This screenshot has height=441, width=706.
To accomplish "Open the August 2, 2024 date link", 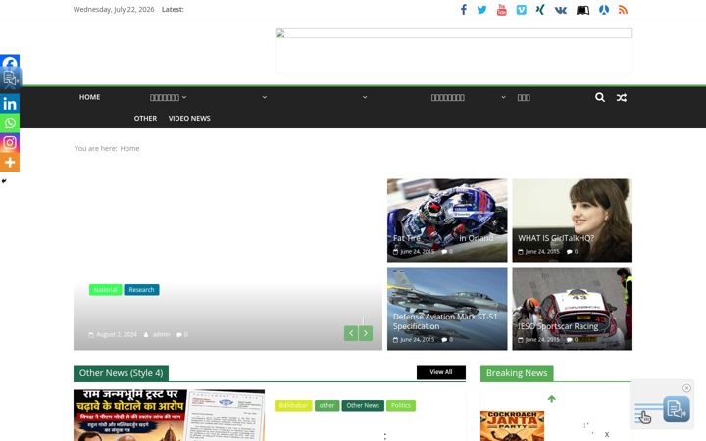I will [117, 334].
